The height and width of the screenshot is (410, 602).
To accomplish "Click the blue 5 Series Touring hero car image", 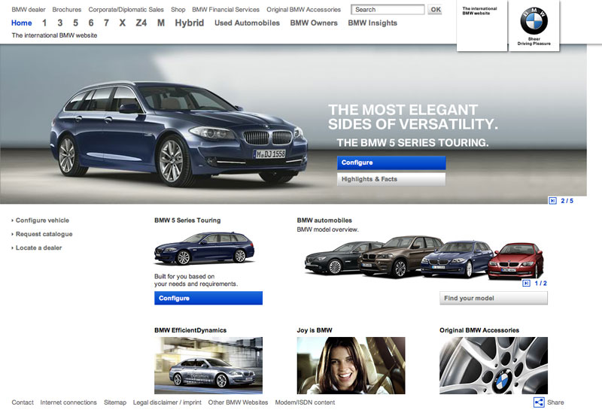I will click(178, 134).
